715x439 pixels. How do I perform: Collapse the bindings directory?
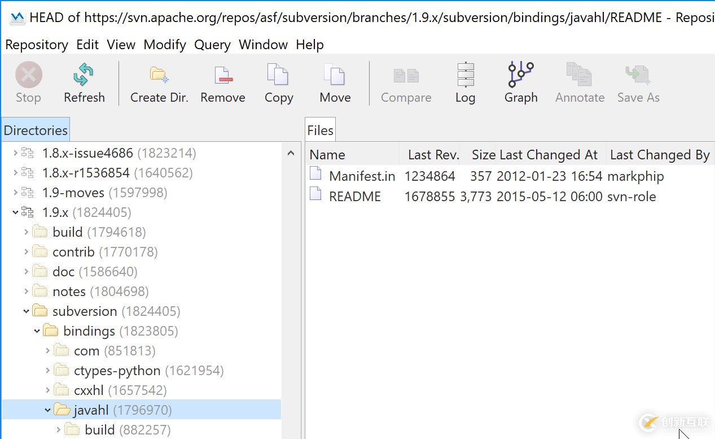tap(37, 331)
